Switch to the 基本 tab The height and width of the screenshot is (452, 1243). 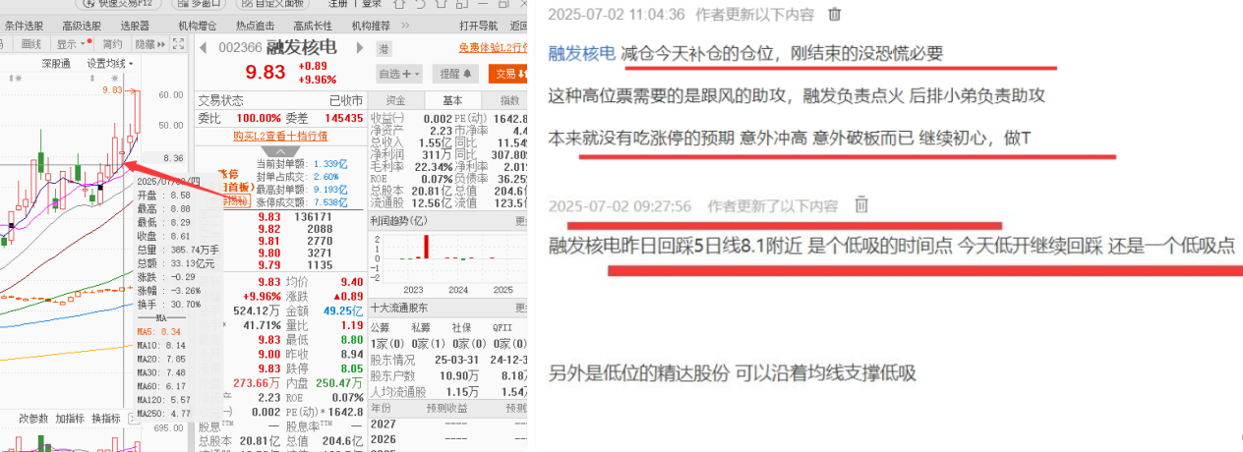click(453, 100)
